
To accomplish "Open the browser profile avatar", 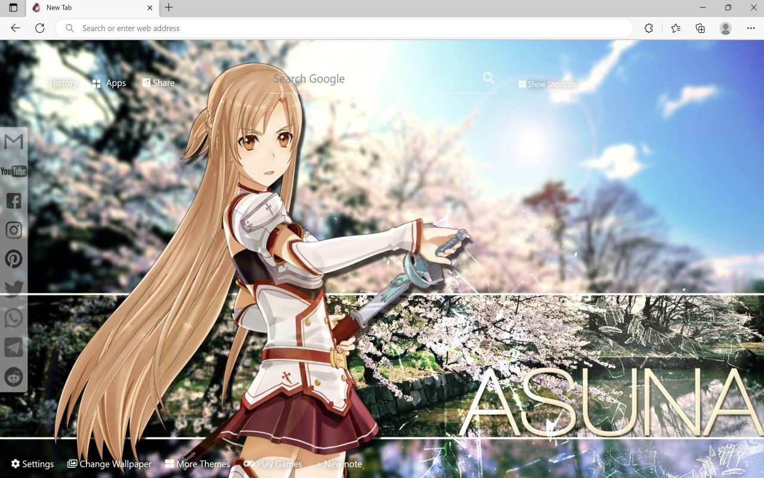I will [x=726, y=28].
